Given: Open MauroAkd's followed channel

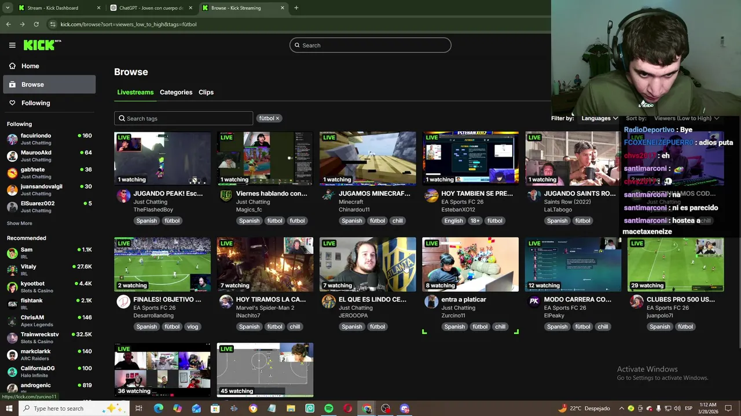Looking at the screenshot, I should coord(49,156).
